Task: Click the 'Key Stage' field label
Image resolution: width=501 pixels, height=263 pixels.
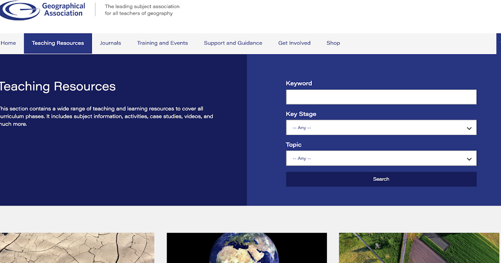Action: click(x=301, y=114)
